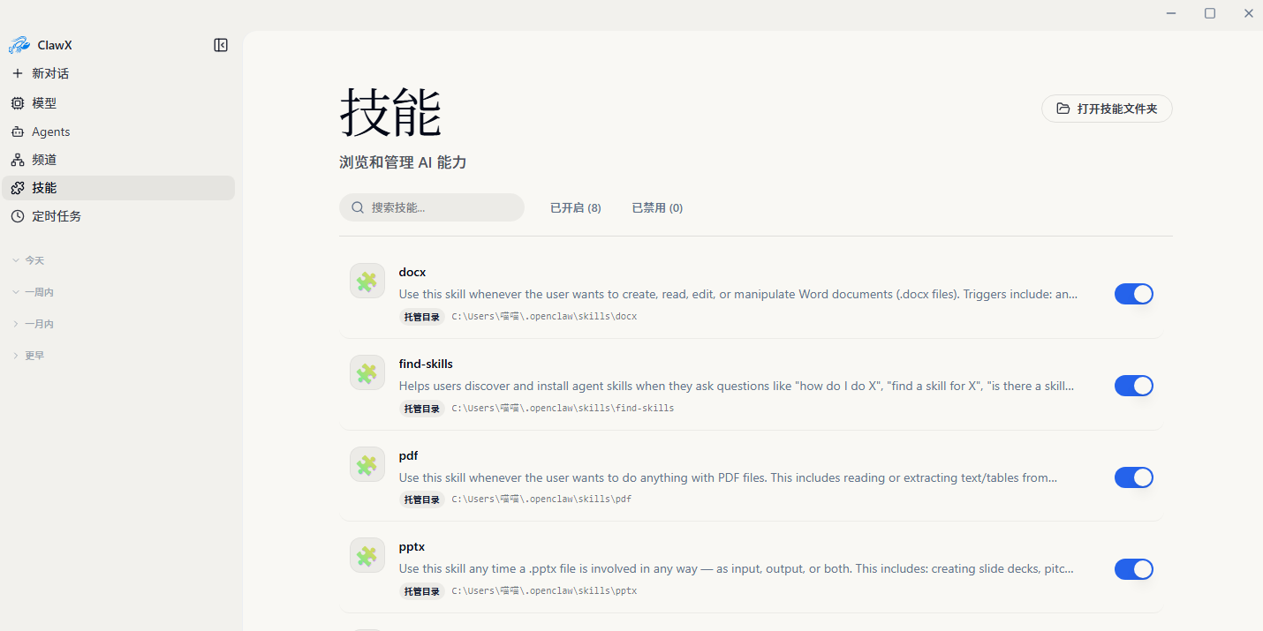Click the pptx description about slide decks
Image resolution: width=1263 pixels, height=631 pixels.
[x=737, y=569]
